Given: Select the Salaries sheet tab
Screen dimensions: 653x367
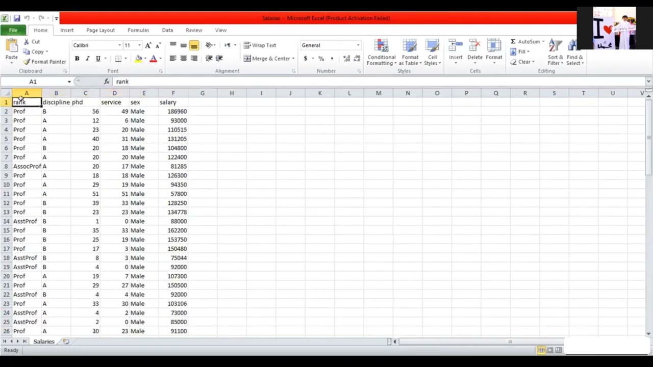Looking at the screenshot, I should point(44,342).
